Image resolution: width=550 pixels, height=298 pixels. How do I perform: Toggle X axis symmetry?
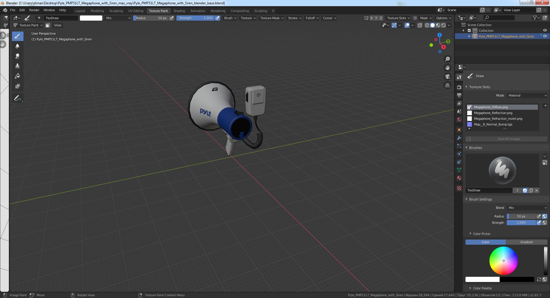pyautogui.click(x=372, y=18)
